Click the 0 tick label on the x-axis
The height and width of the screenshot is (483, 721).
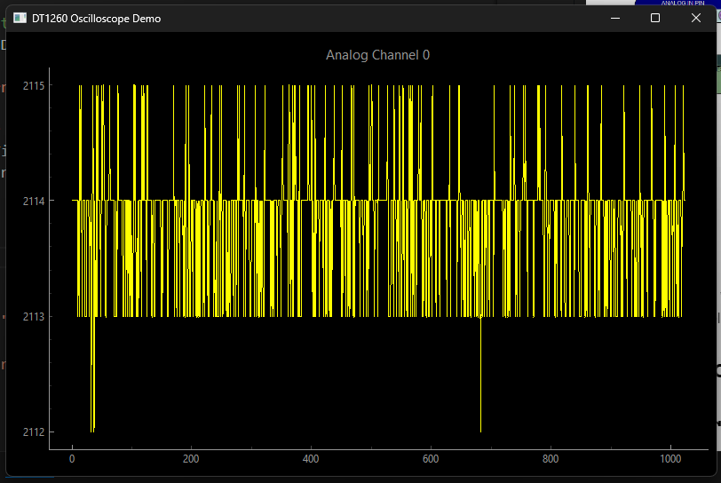(72, 459)
